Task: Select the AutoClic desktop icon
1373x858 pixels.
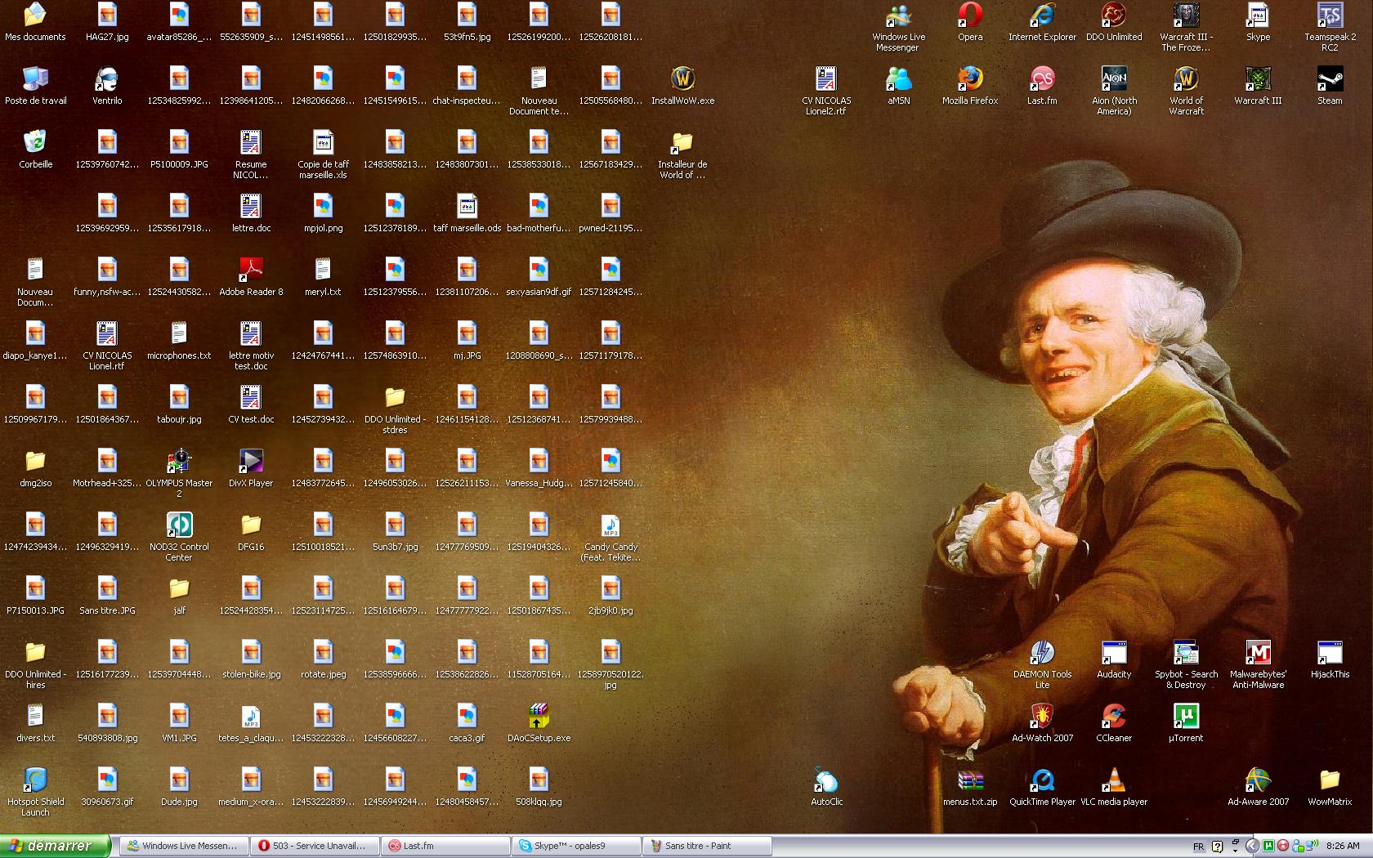Action: click(826, 787)
